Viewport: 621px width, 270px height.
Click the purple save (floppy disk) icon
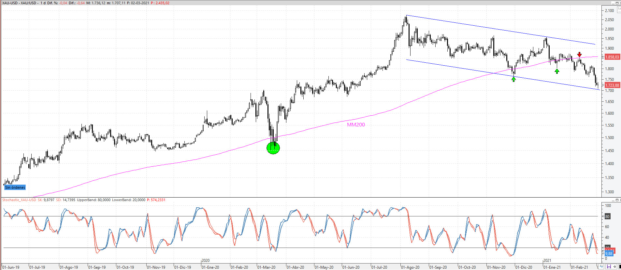608,267
